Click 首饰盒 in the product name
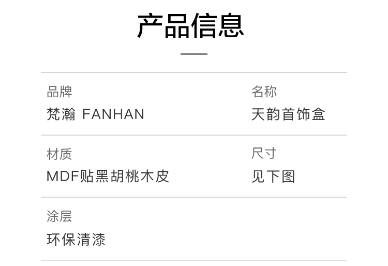Image resolution: width=388 pixels, height=266 pixels. tap(303, 114)
